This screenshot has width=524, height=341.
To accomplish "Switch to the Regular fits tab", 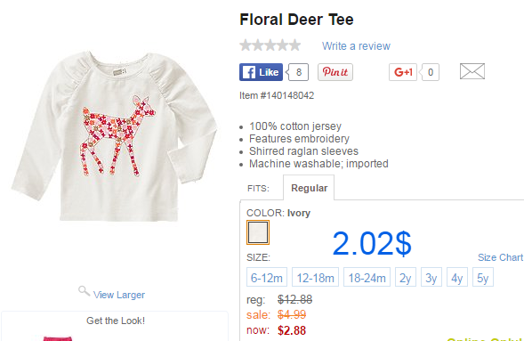I will tap(309, 188).
